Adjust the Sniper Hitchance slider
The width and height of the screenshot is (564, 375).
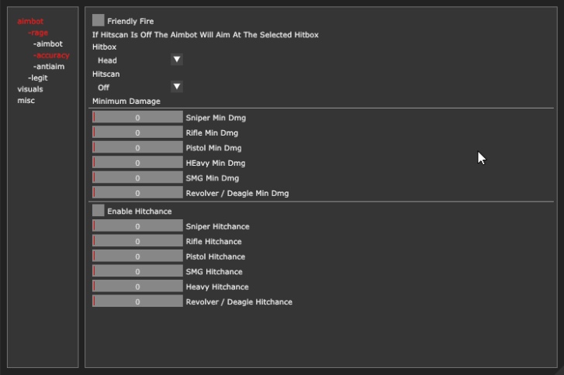coord(137,226)
